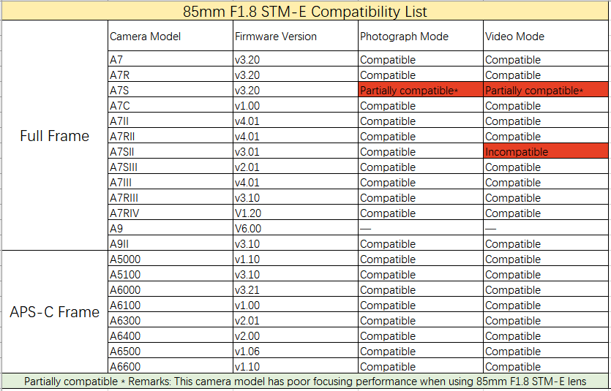Click the A5000 camera model cell

coord(170,259)
